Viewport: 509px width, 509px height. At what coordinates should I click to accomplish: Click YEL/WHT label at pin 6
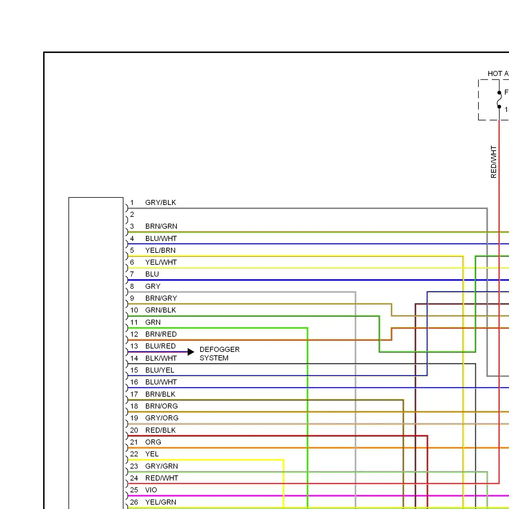[x=161, y=262]
